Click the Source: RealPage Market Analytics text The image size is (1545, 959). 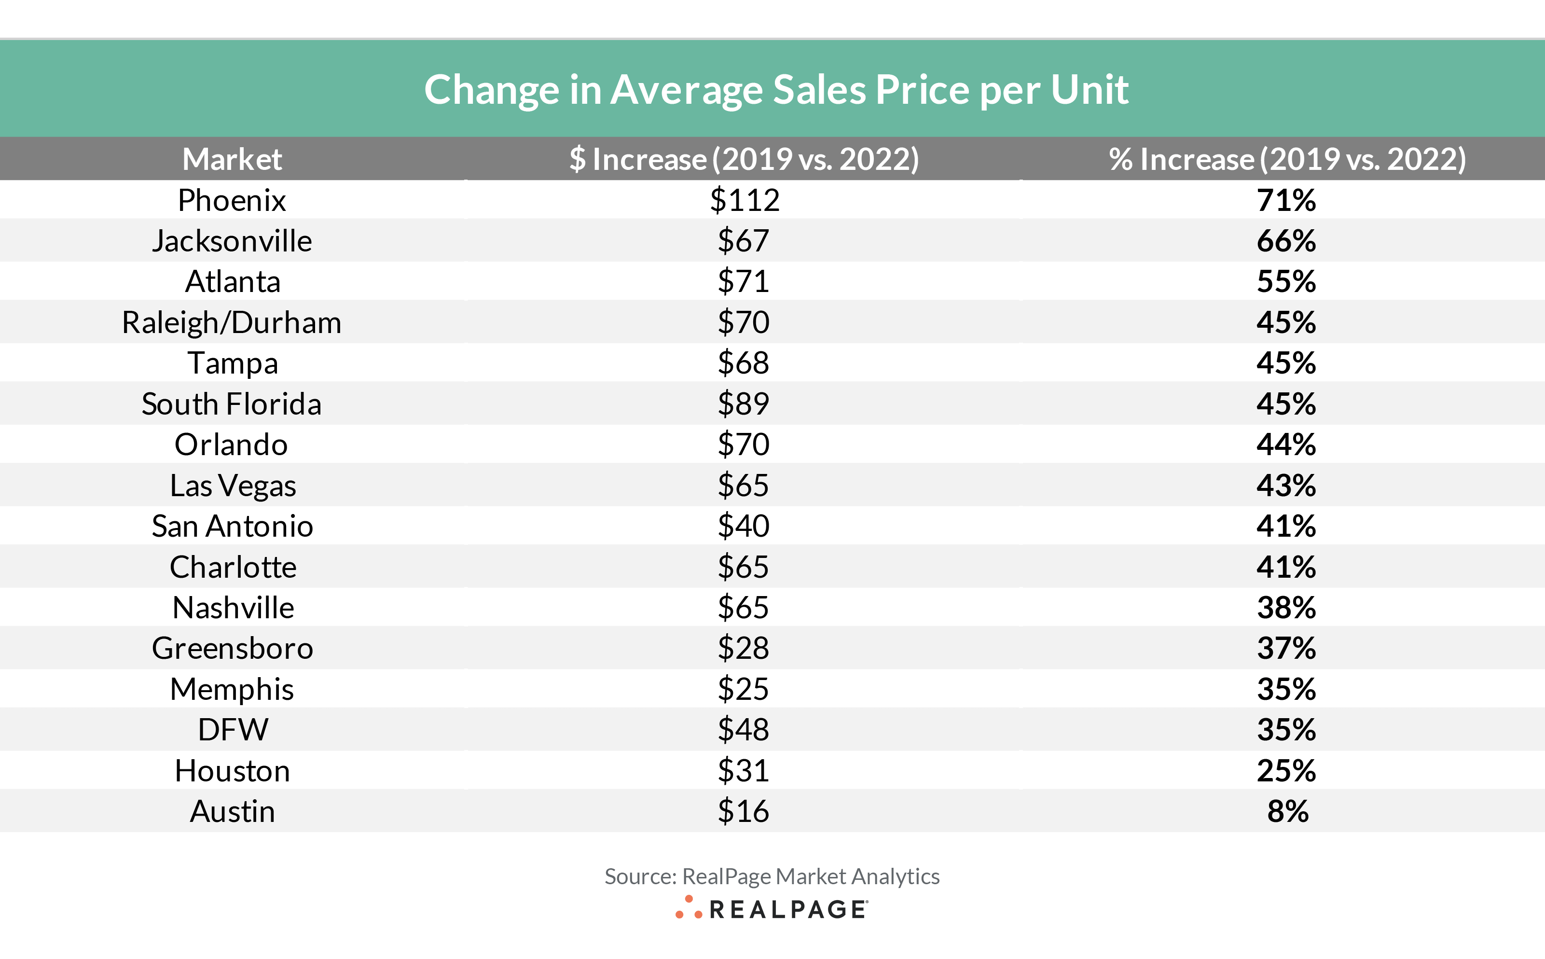coord(772,876)
